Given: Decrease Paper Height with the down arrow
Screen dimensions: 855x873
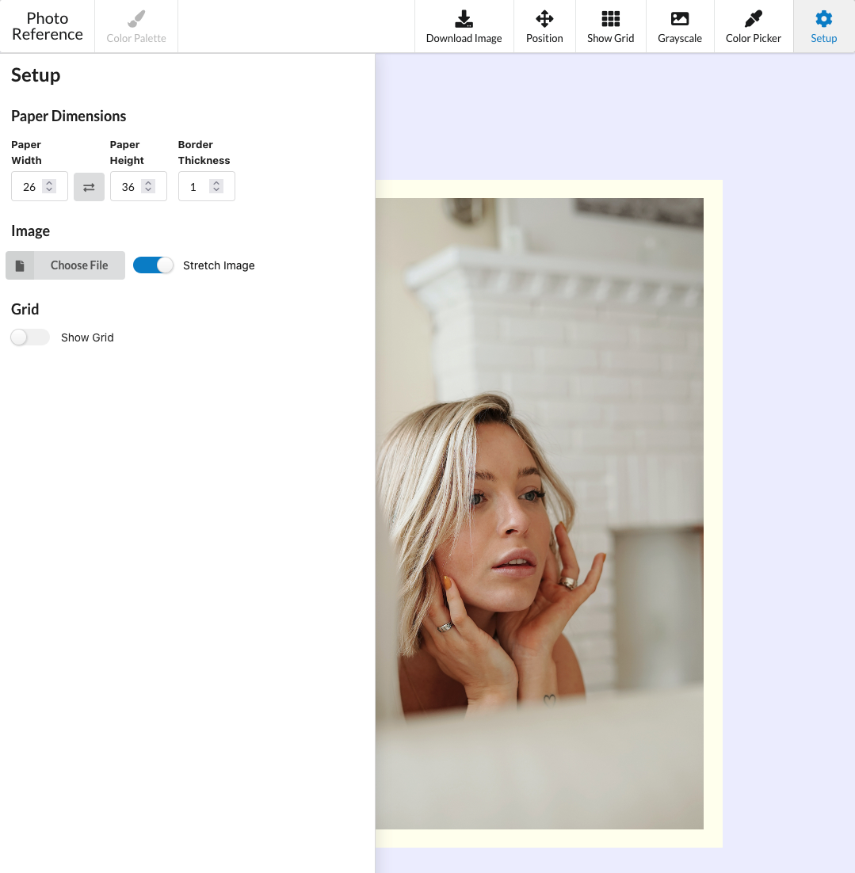Looking at the screenshot, I should [148, 190].
